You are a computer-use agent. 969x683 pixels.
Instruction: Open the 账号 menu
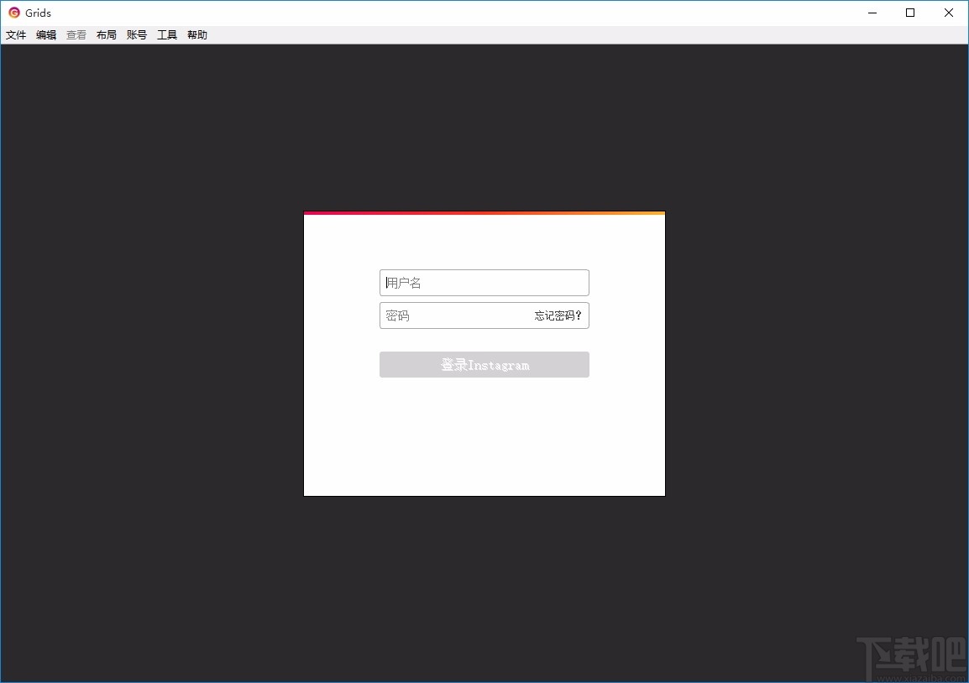(137, 35)
